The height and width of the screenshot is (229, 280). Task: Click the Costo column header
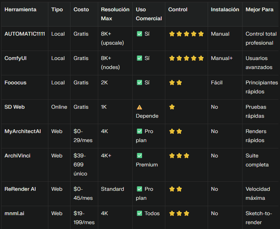(81, 9)
